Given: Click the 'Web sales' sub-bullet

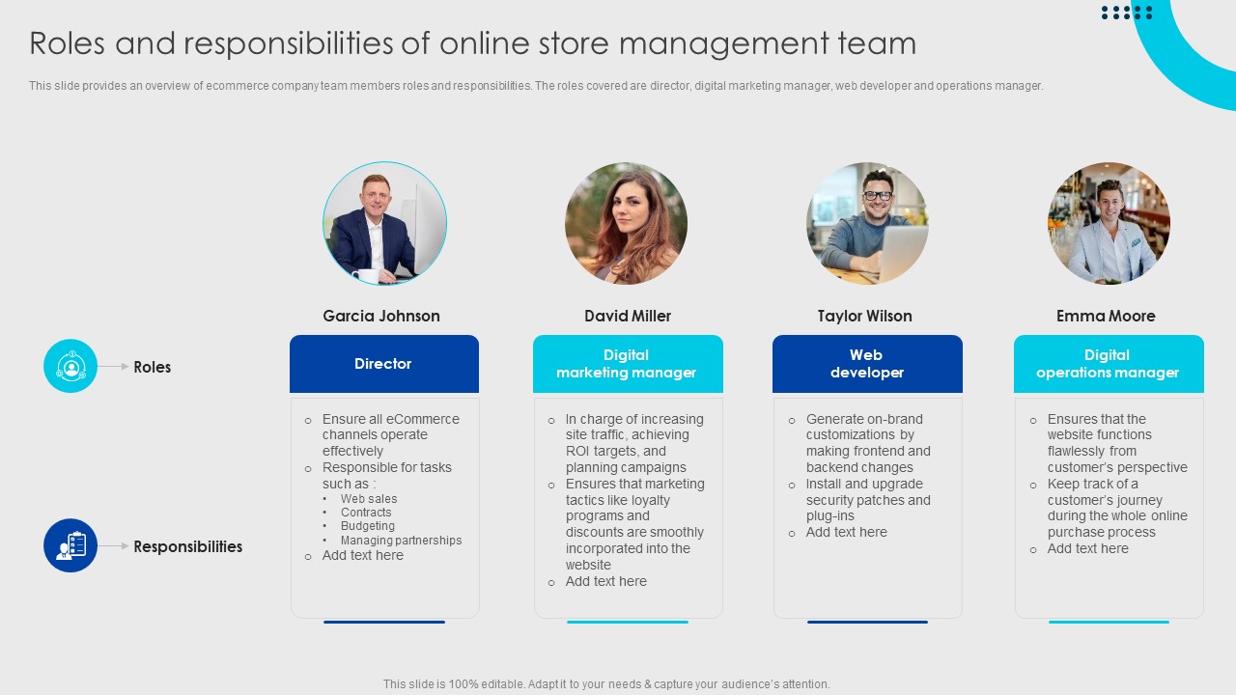Looking at the screenshot, I should point(369,499).
